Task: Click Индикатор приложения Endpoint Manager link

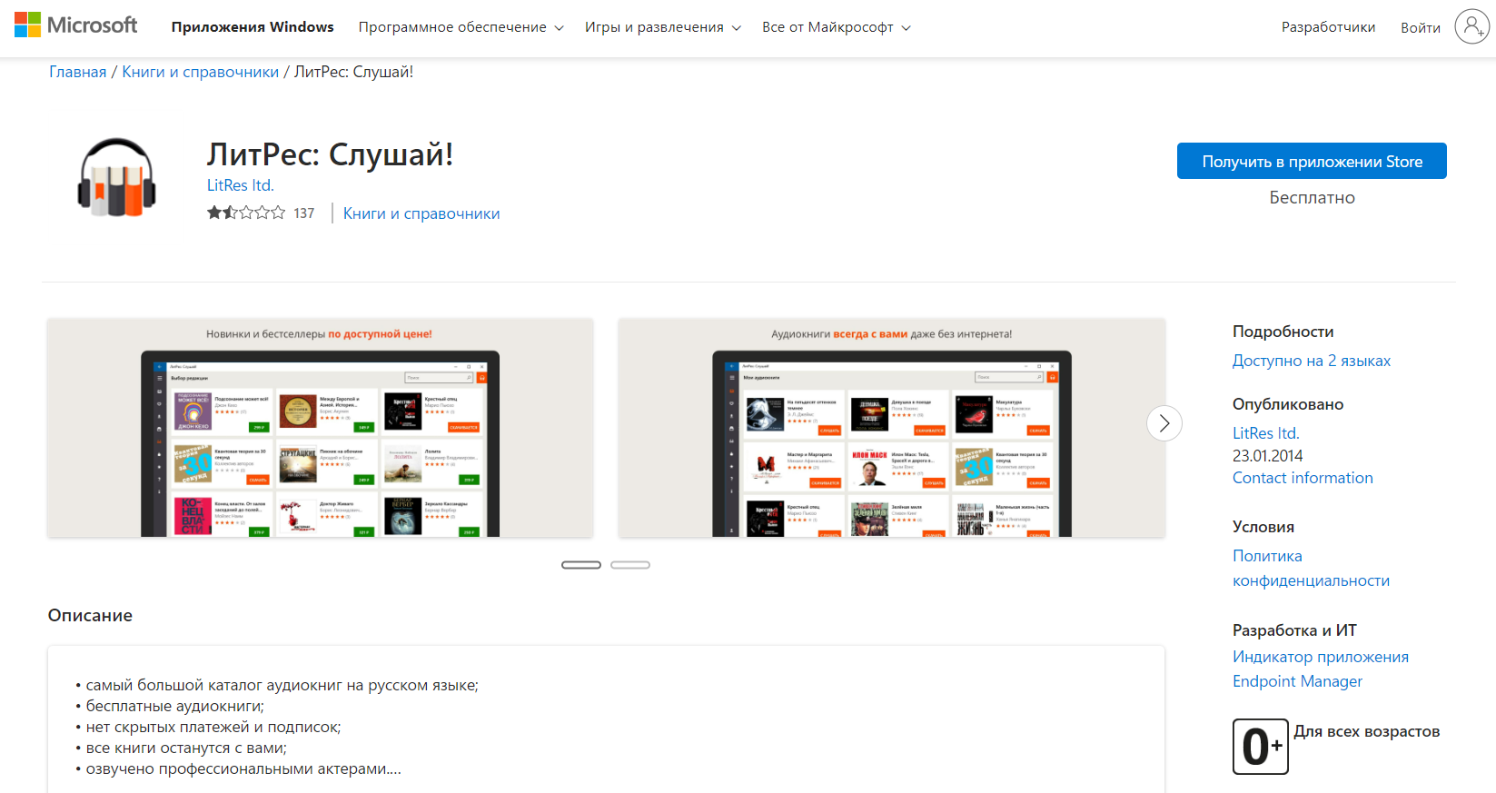Action: [x=1321, y=669]
